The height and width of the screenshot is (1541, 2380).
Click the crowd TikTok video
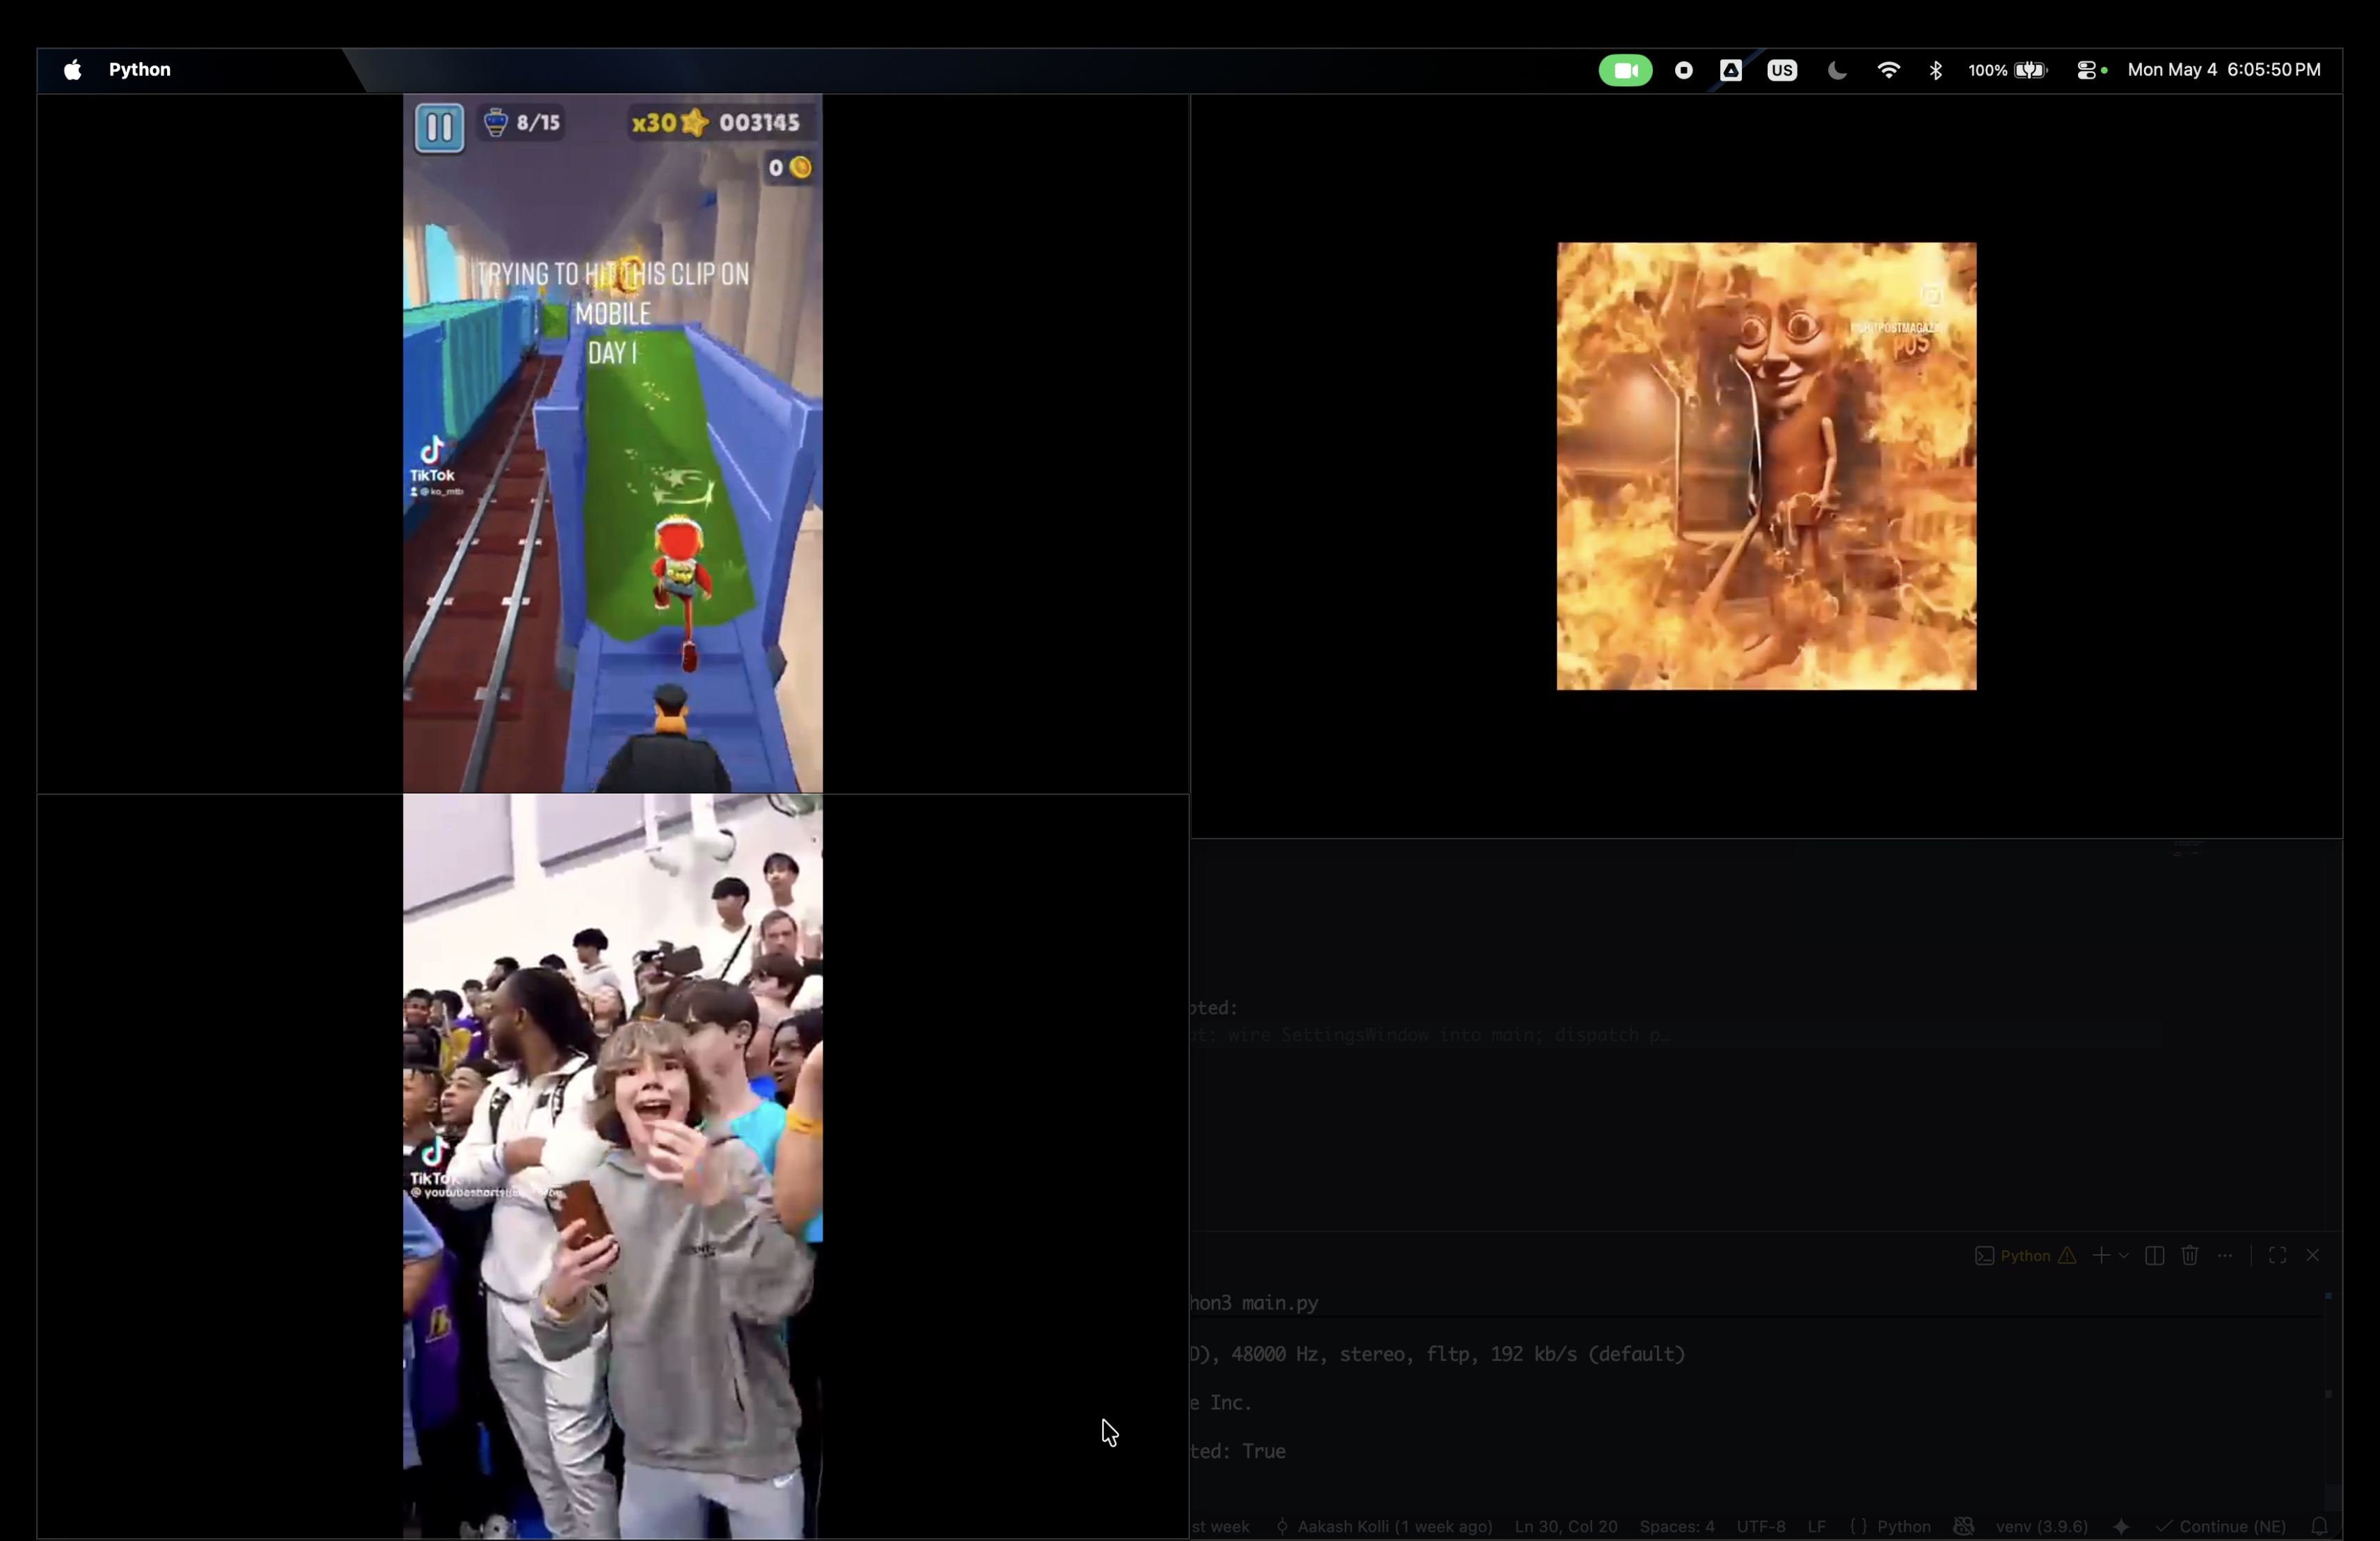click(613, 1166)
